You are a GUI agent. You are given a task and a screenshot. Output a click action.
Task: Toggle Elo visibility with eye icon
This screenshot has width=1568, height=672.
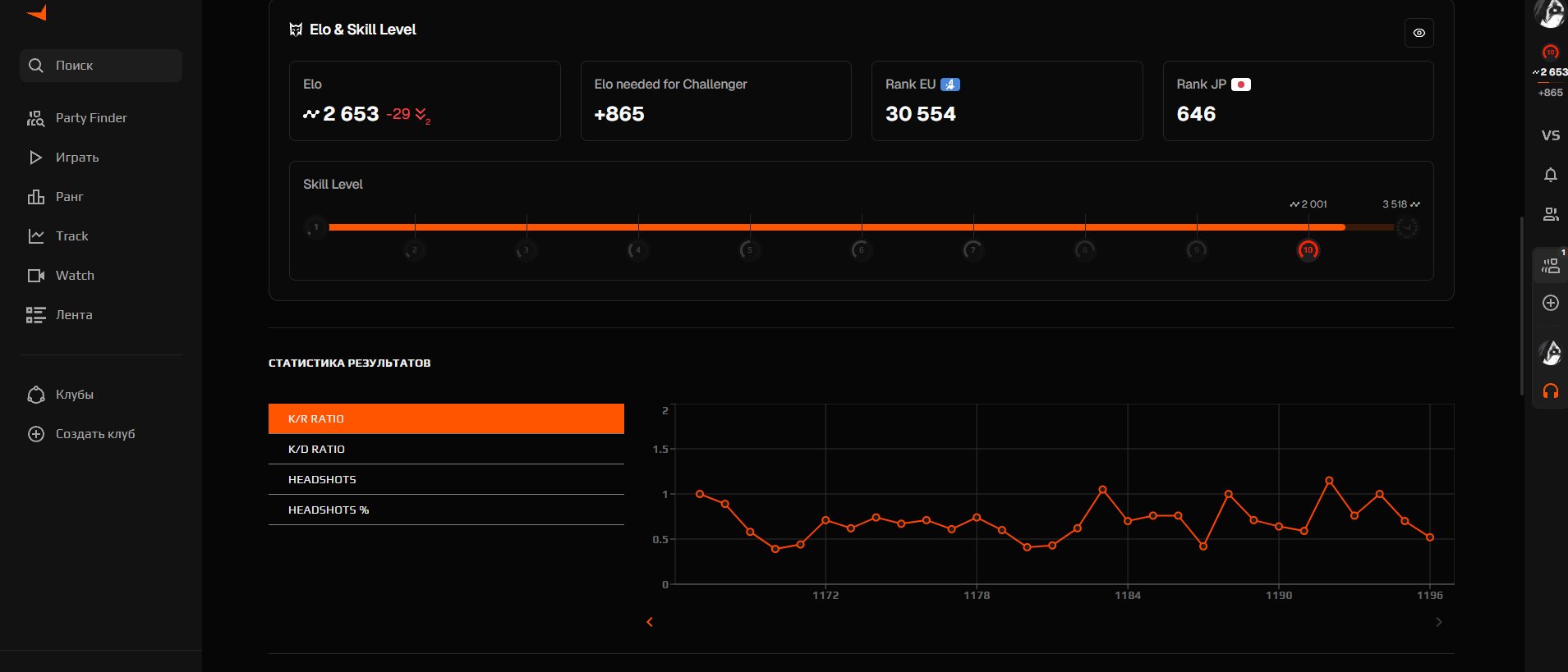click(x=1419, y=33)
